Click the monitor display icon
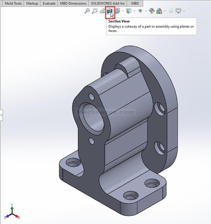 pyautogui.click(x=178, y=11)
